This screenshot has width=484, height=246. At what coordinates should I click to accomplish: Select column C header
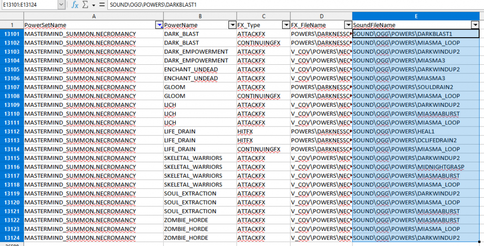[x=263, y=16]
